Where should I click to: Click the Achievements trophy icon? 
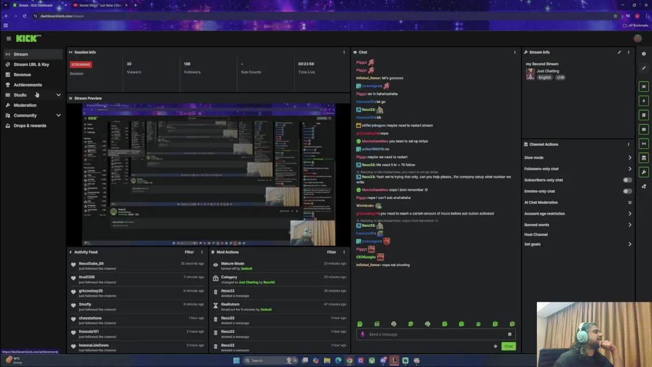point(8,85)
